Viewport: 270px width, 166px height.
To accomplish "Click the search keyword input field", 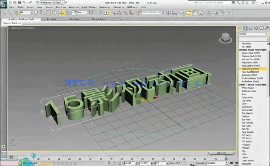I will point(214,3).
